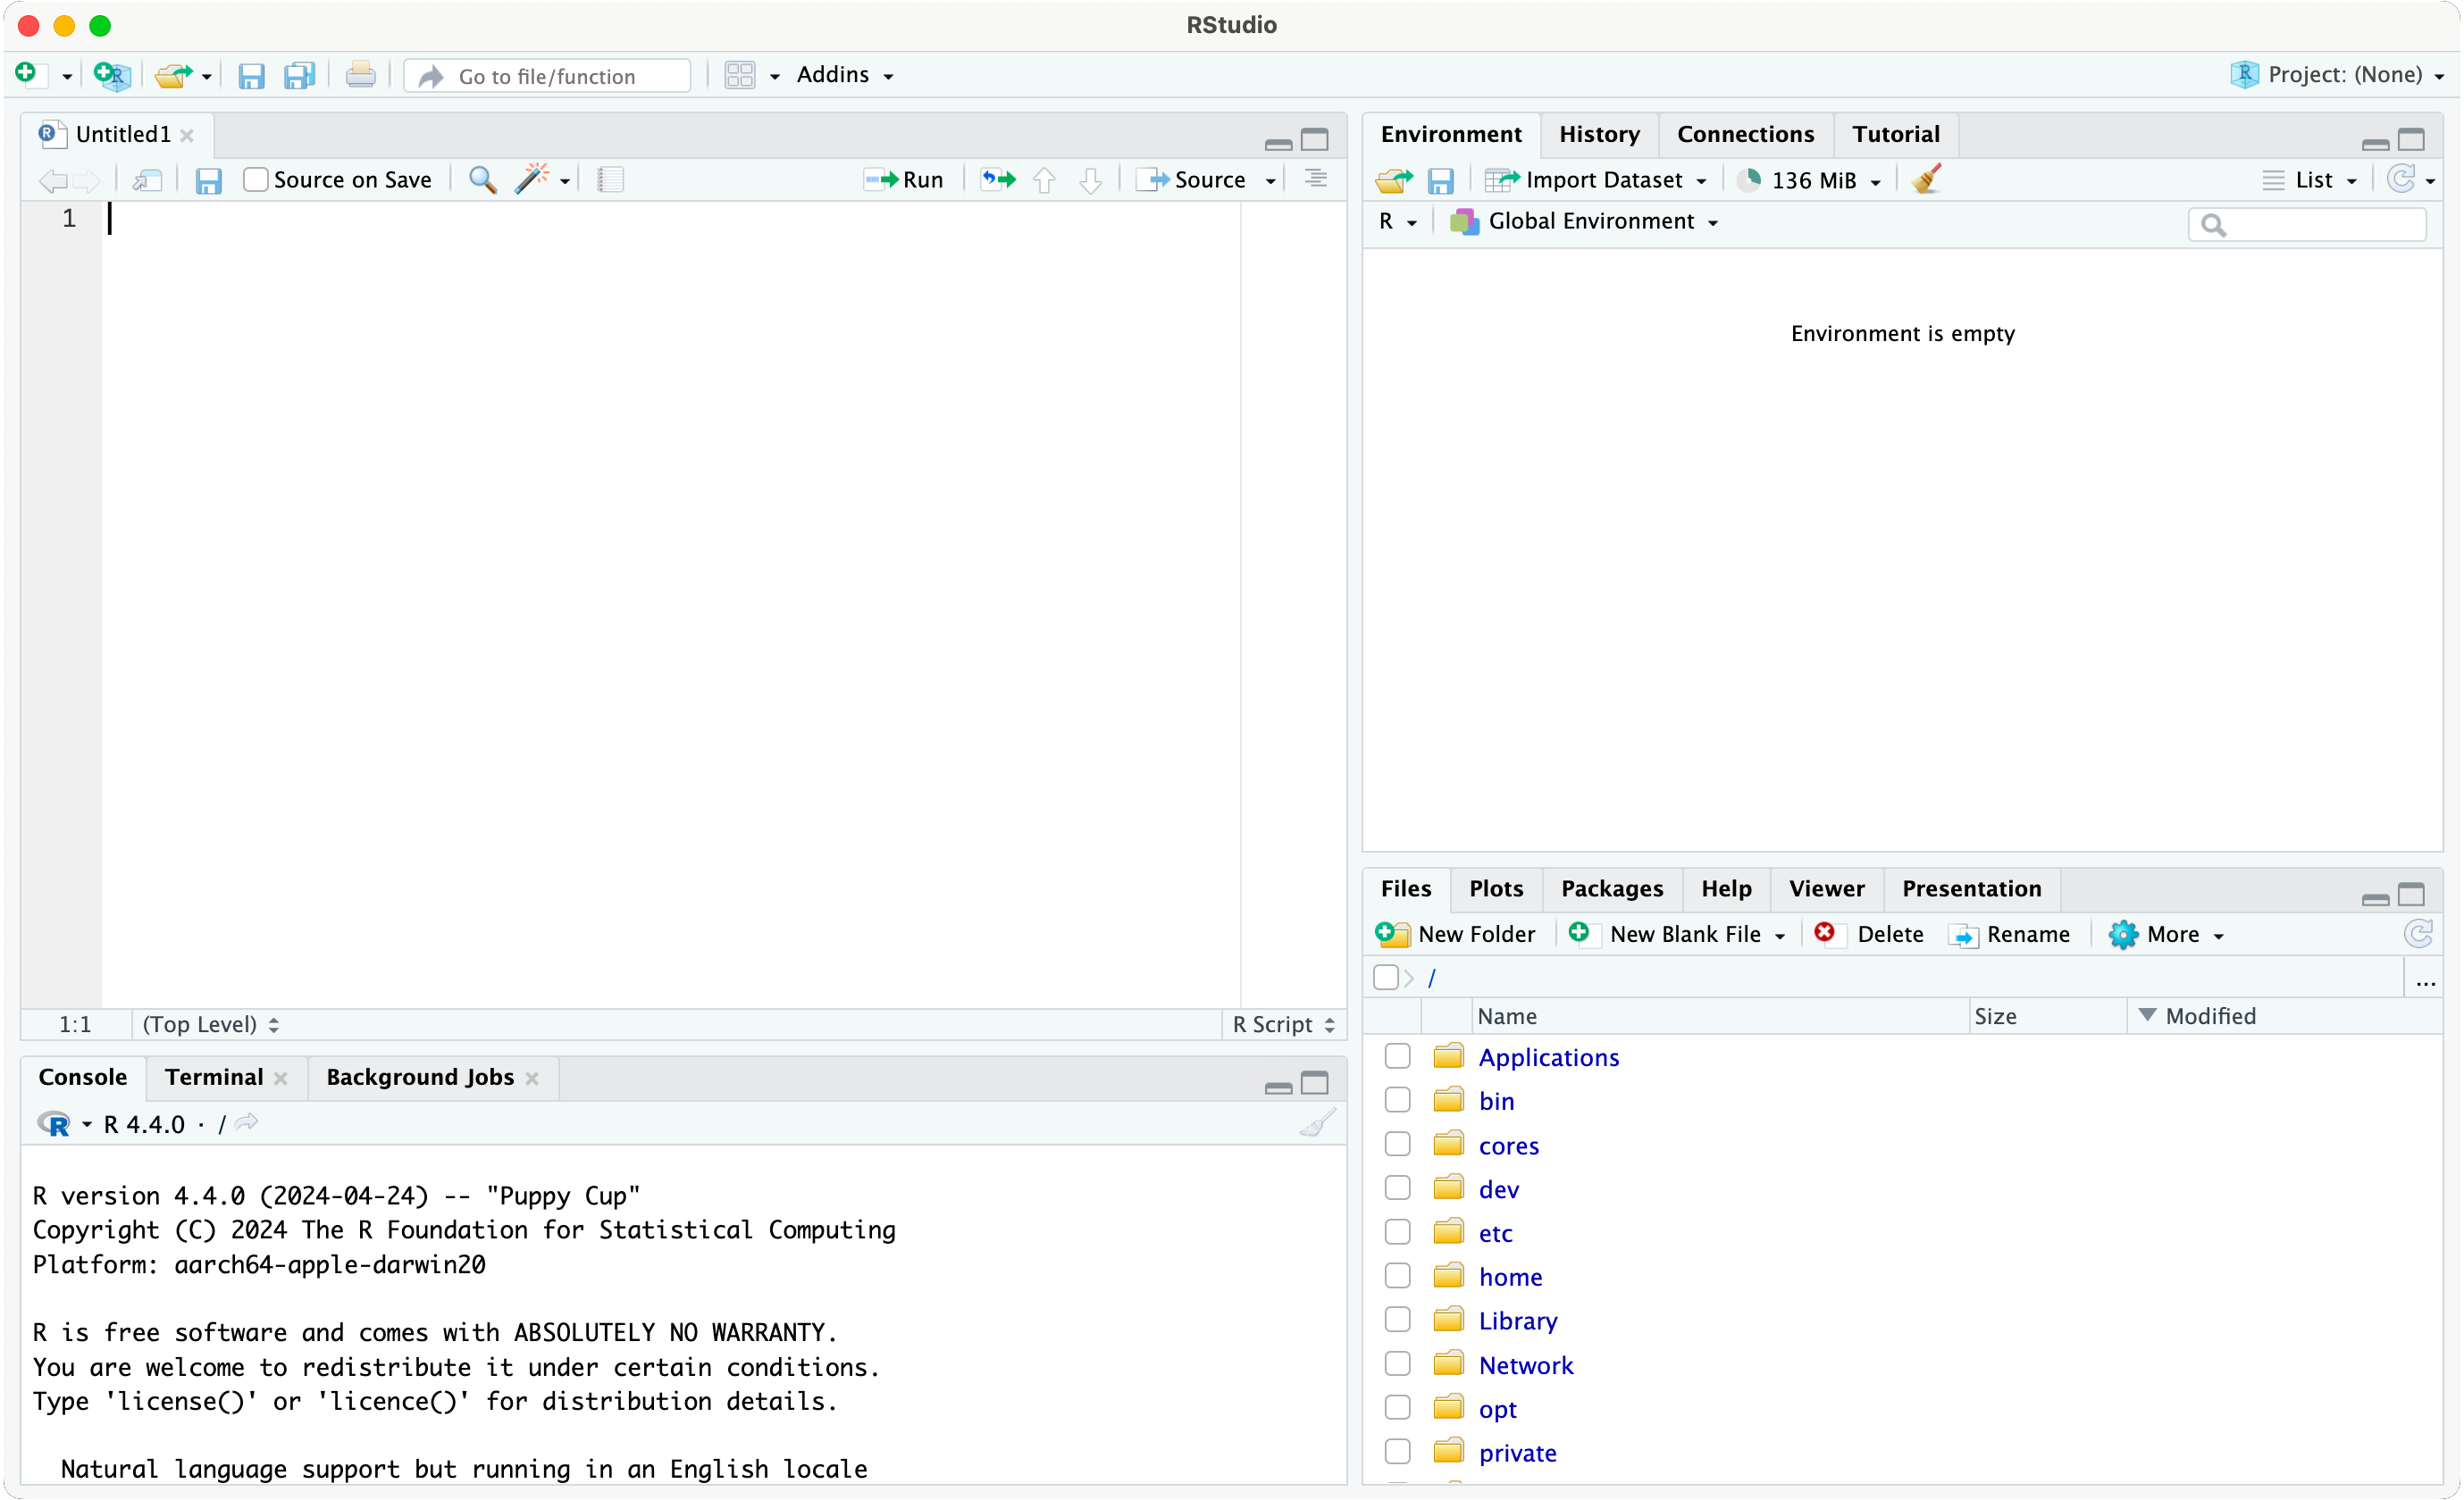The width and height of the screenshot is (2464, 1500).
Task: Clear environment objects with broom icon
Action: pyautogui.click(x=1926, y=179)
